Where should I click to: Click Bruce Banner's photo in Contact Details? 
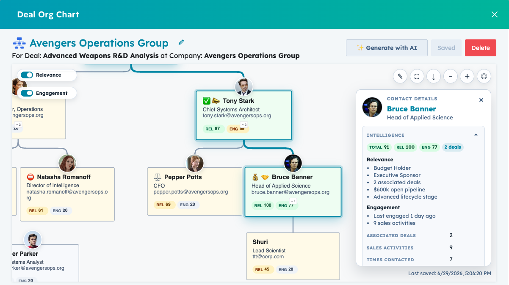372,107
